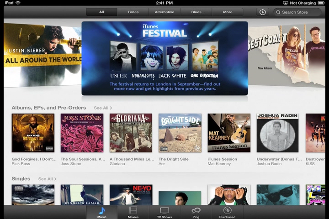329x219 pixels.
Task: Tap the 'Rick Ross' artist name
Action: (21, 164)
